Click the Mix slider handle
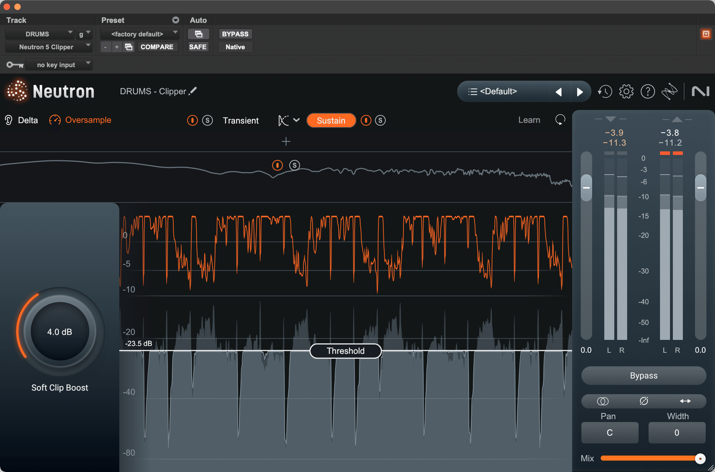 [700, 458]
